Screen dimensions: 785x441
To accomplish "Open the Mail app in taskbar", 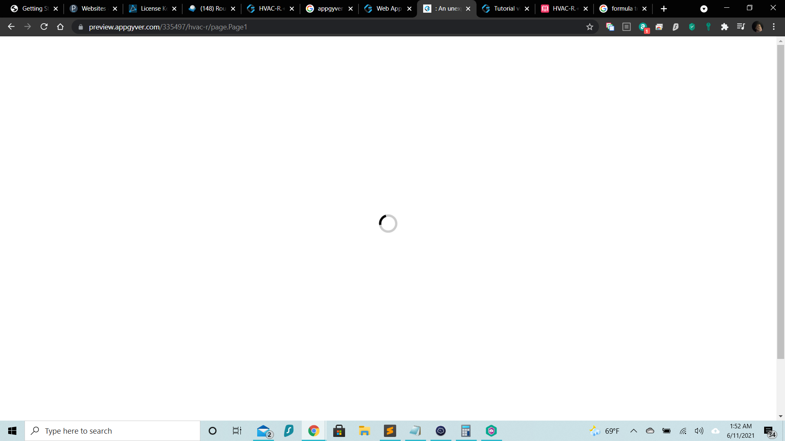I will point(264,431).
